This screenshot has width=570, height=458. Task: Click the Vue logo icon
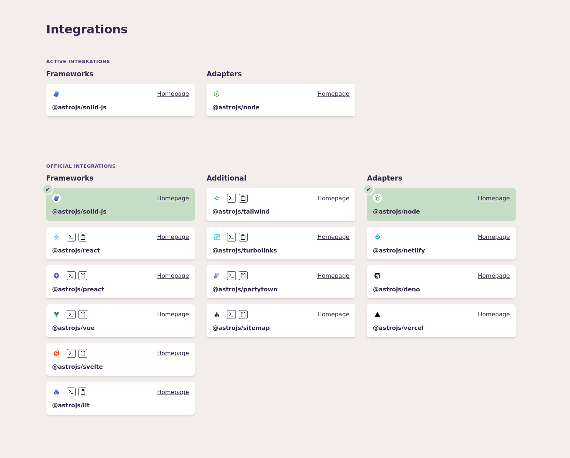coord(56,315)
